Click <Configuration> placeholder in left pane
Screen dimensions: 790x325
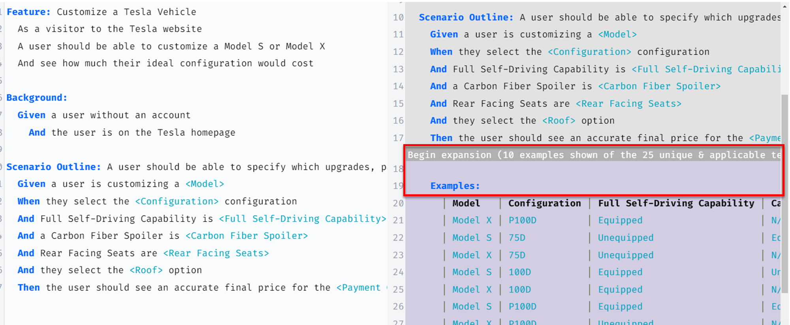177,201
